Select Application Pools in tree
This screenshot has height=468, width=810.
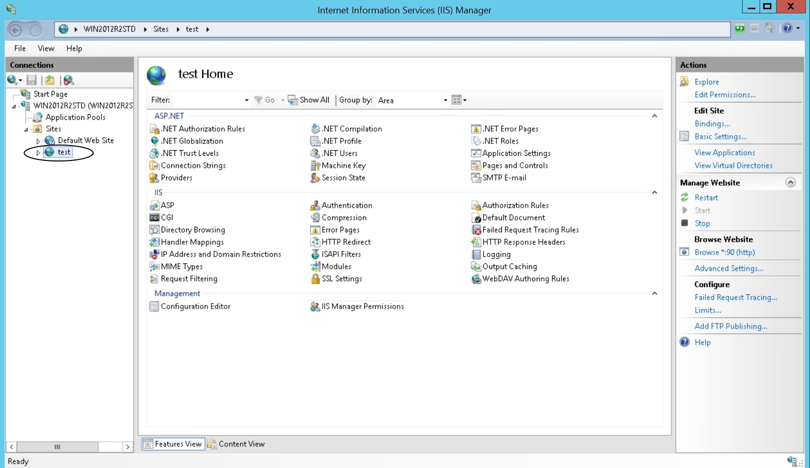pyautogui.click(x=75, y=117)
